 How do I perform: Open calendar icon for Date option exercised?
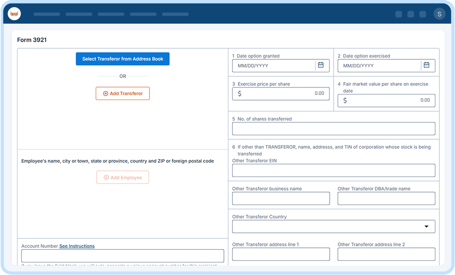click(426, 65)
